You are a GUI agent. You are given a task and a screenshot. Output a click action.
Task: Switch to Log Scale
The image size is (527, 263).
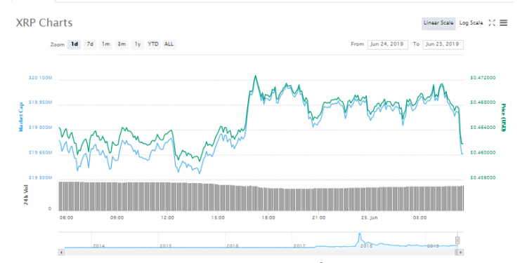(471, 23)
